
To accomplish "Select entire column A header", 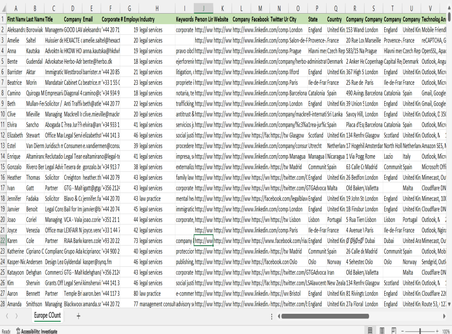I will click(16, 9).
